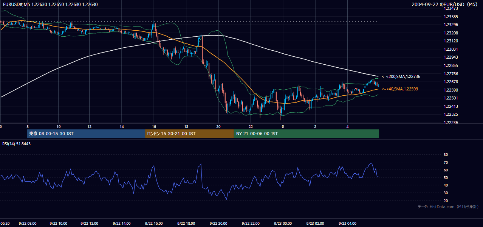Click price axis value 1.22766
The width and height of the screenshot is (483, 227).
(x=451, y=74)
